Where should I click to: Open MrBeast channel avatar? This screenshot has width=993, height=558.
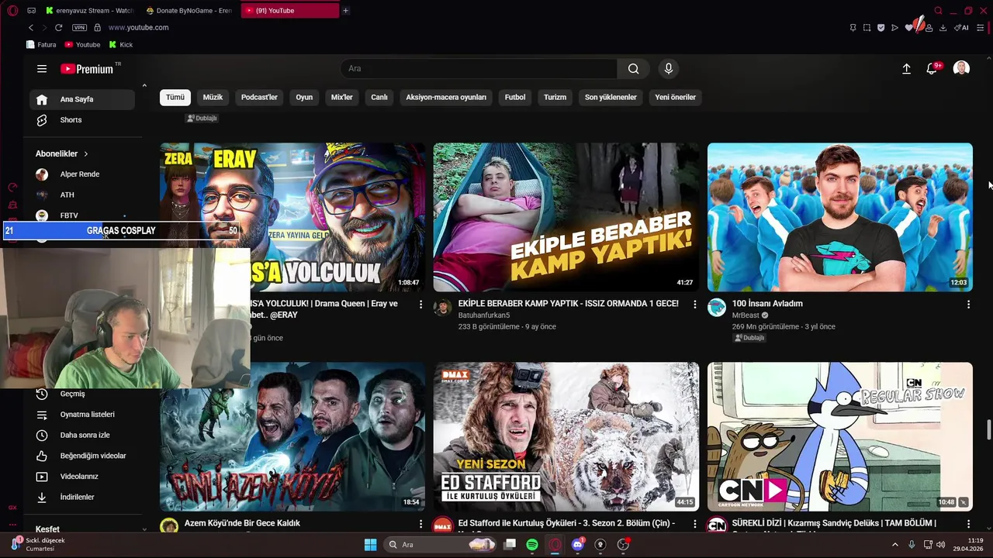tap(717, 308)
